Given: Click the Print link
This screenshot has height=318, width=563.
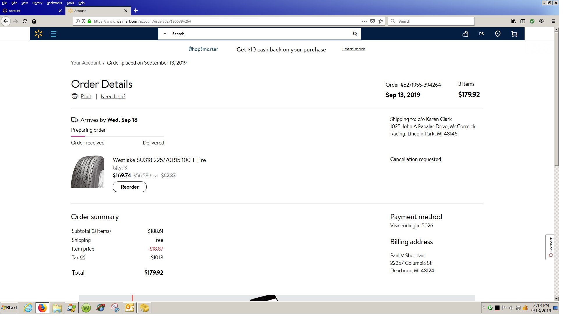Looking at the screenshot, I should tap(86, 97).
